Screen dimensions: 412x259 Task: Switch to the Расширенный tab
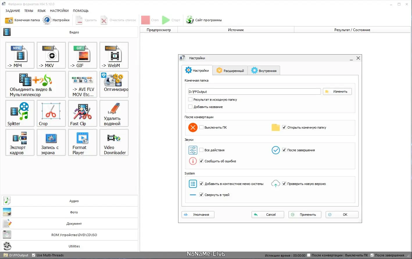(230, 71)
